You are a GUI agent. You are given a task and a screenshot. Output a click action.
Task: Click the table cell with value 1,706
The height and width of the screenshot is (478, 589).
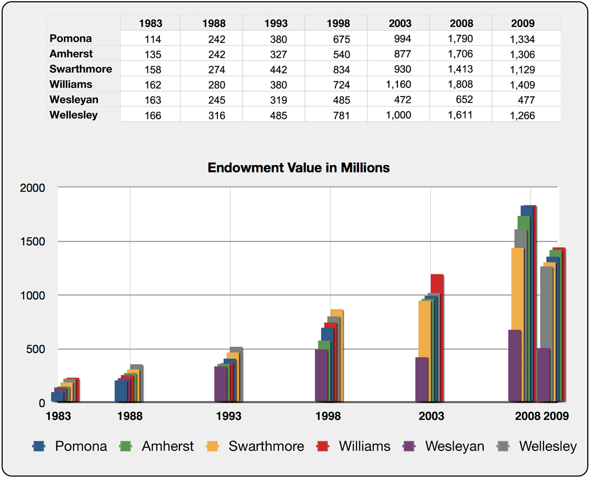click(461, 54)
